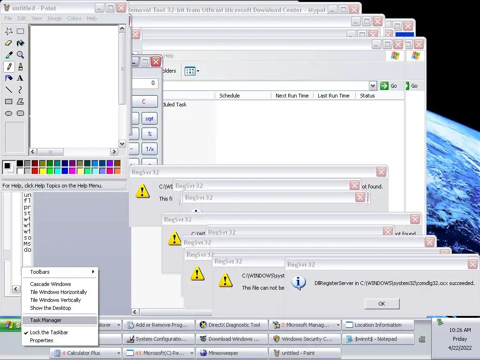Expand the Toolbars submenu in context menu
This screenshot has width=480, height=360.
click(60, 272)
